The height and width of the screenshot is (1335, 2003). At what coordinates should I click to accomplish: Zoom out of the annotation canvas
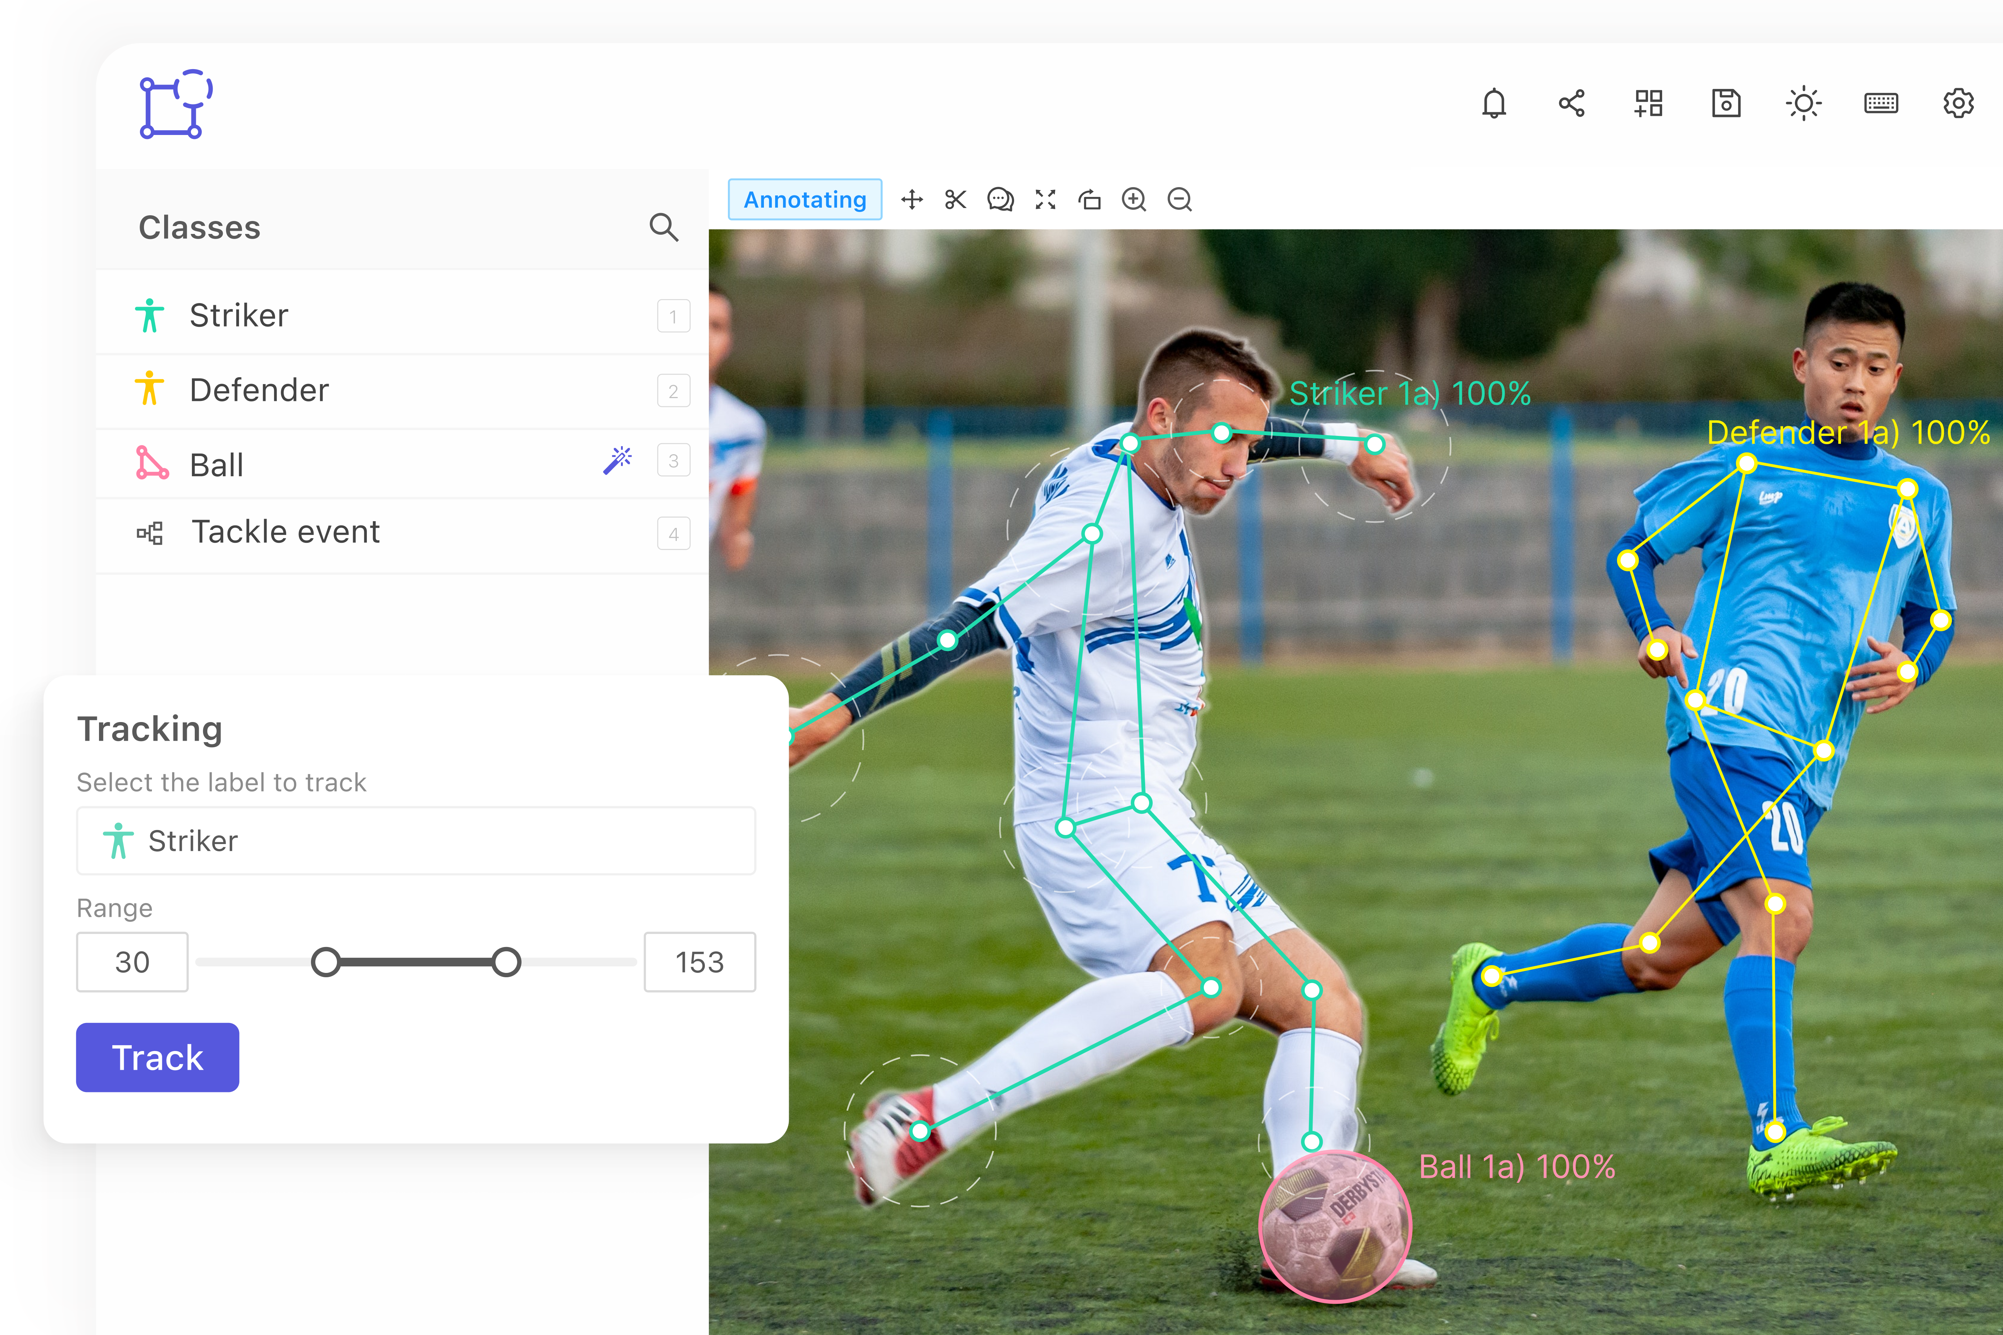point(1179,200)
